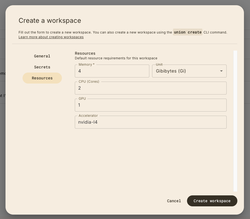Screen dimensions: 250x219
Task: Open the Learn more about creating workspaces link
Action: point(51,37)
